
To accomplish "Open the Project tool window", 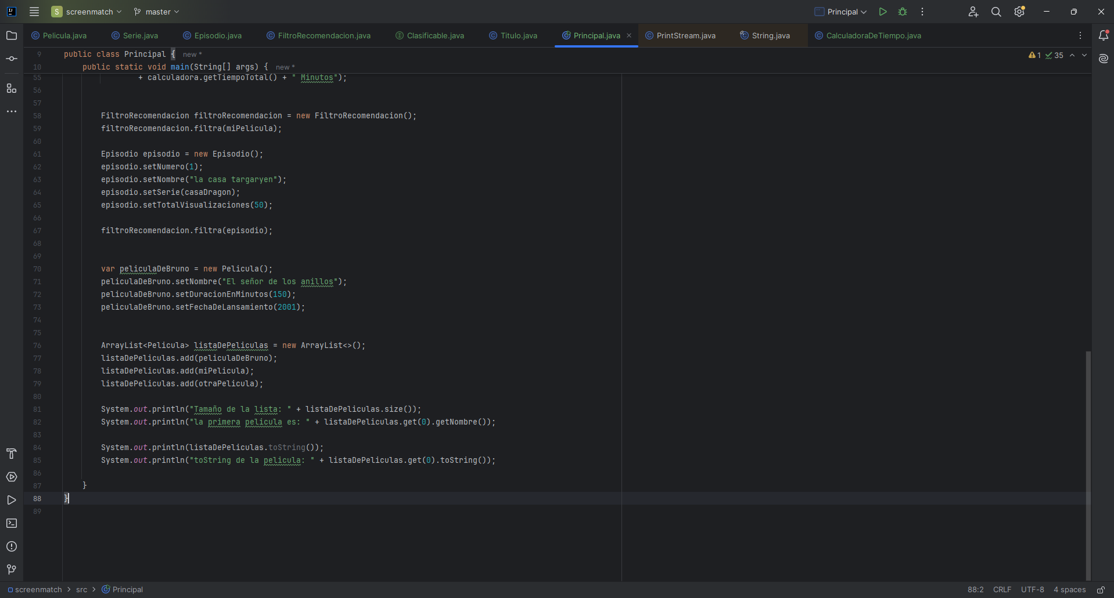I will [12, 35].
